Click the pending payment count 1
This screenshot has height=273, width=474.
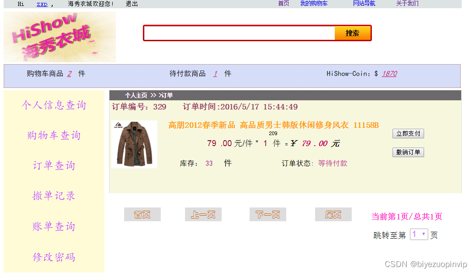(x=215, y=73)
